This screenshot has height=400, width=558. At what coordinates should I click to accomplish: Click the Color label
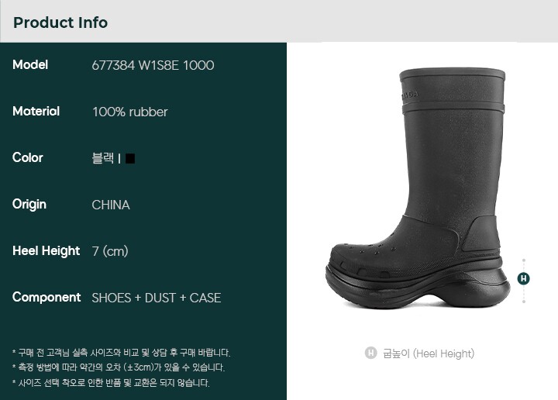[x=27, y=157]
